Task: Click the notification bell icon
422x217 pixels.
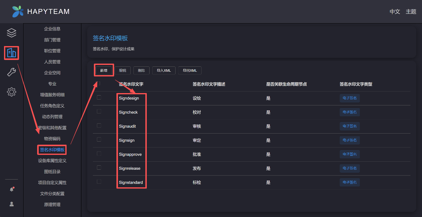Action: point(11,189)
